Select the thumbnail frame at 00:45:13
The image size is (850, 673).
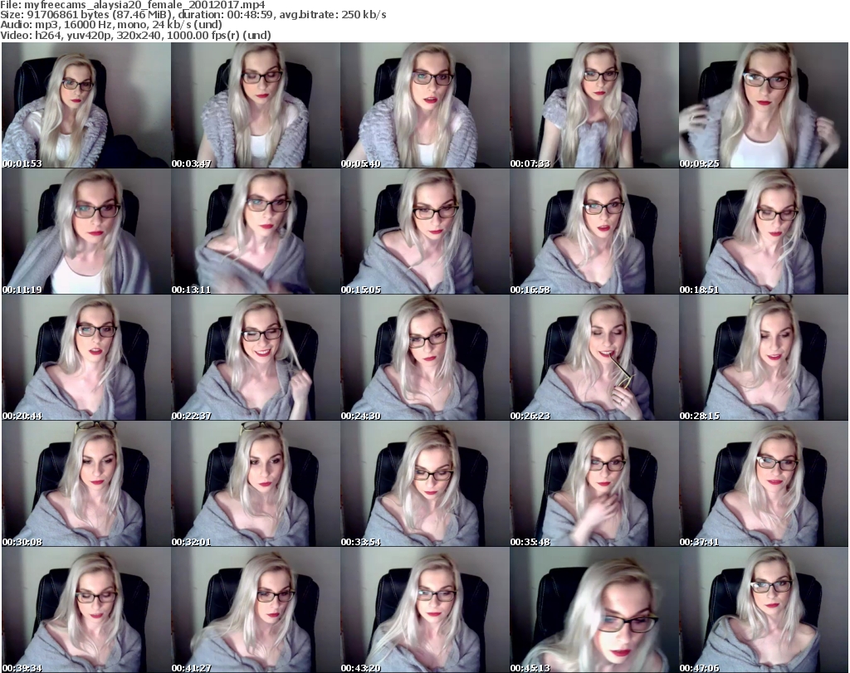click(x=594, y=610)
